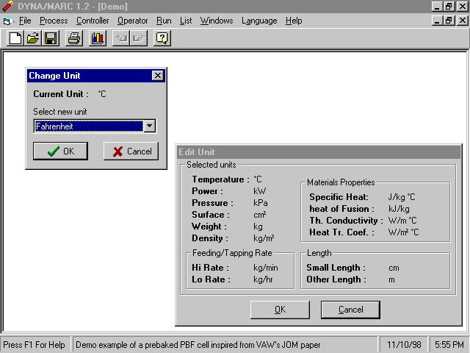The image size is (470, 353).
Task: Open the Process menu
Action: pyautogui.click(x=54, y=21)
